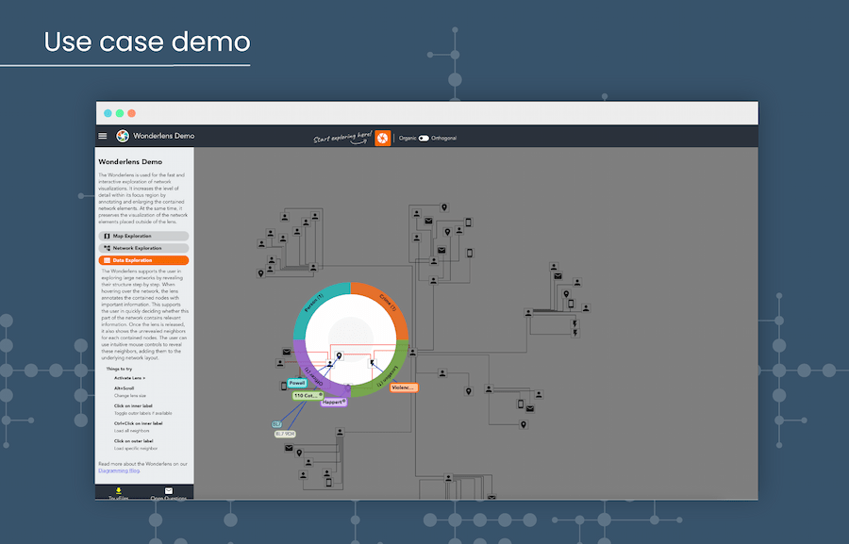Expand the Network Exploration section
849x544 pixels.
(x=143, y=248)
